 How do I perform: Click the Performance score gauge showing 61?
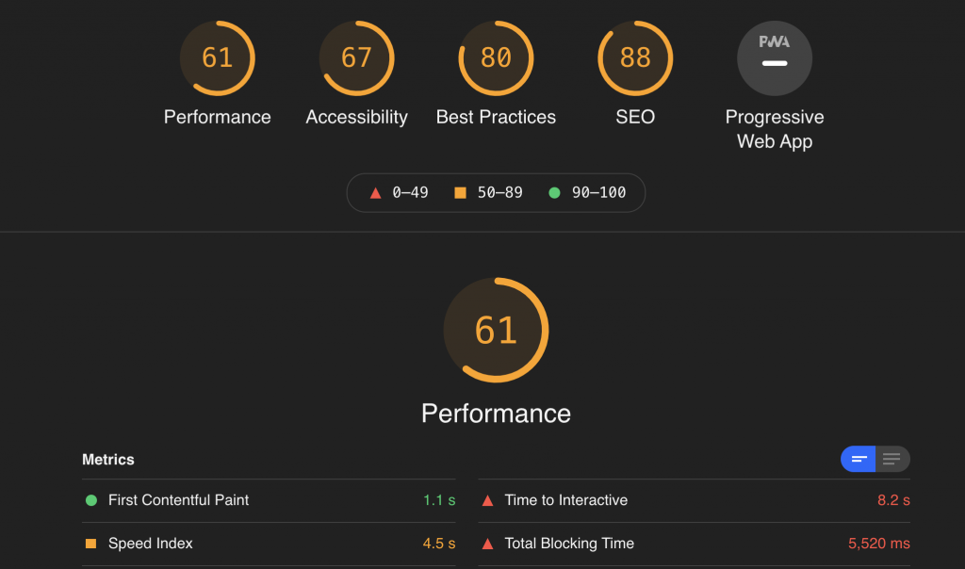(218, 58)
